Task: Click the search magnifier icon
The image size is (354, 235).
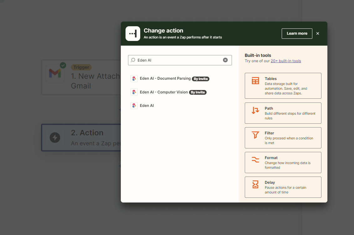Action: click(x=133, y=60)
